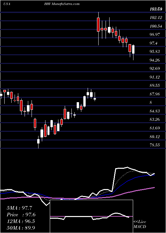Click the lowest white candlestick near 80
Screen dimensions: 166x233
coord(39,141)
